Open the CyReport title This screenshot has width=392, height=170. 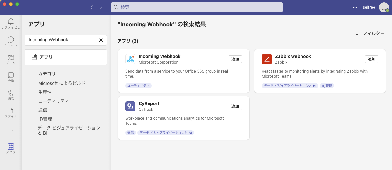[149, 103]
